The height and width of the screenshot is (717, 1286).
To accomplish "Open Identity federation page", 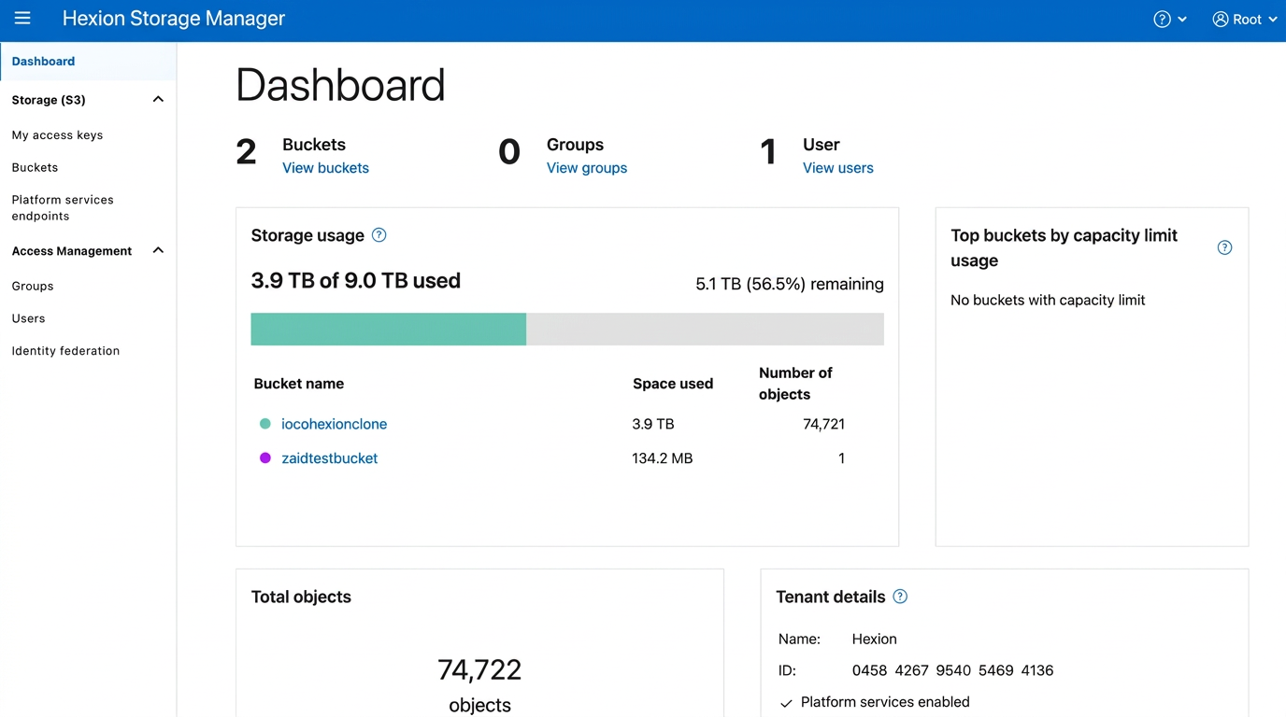I will click(65, 351).
